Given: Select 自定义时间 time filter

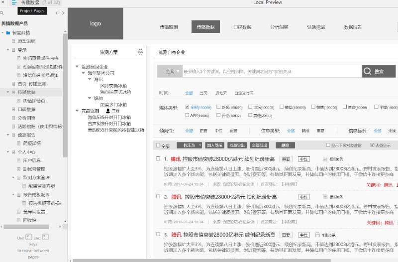Looking at the screenshot, I should click(x=244, y=93).
